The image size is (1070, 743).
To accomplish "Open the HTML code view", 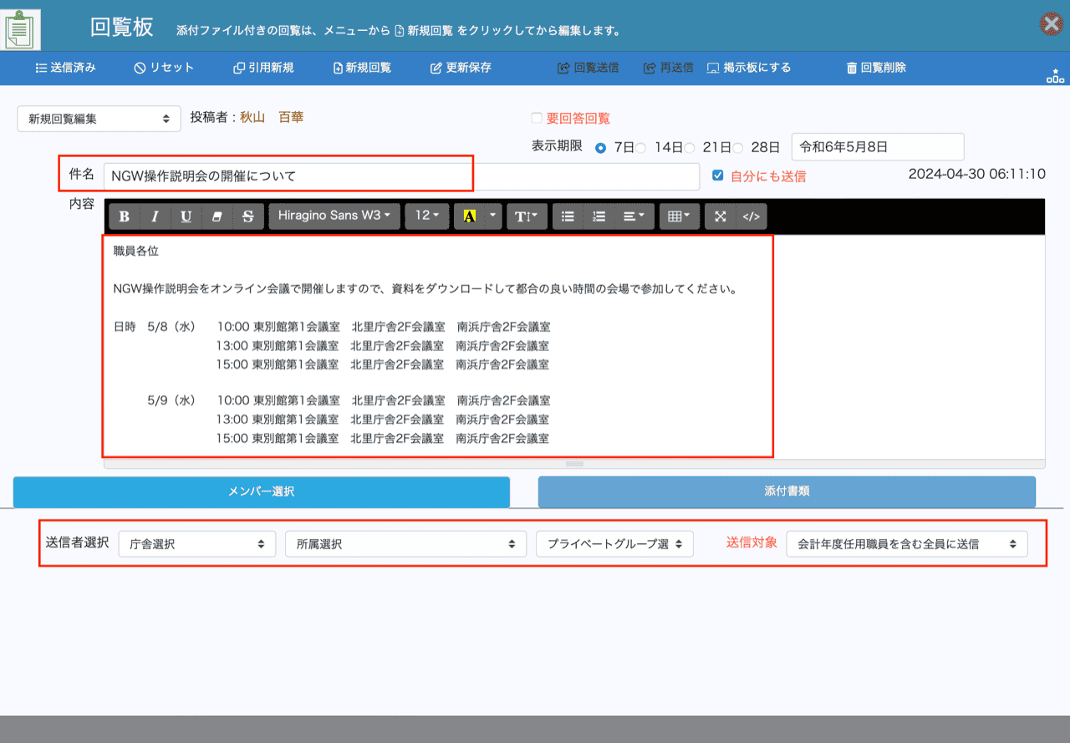I will 751,216.
